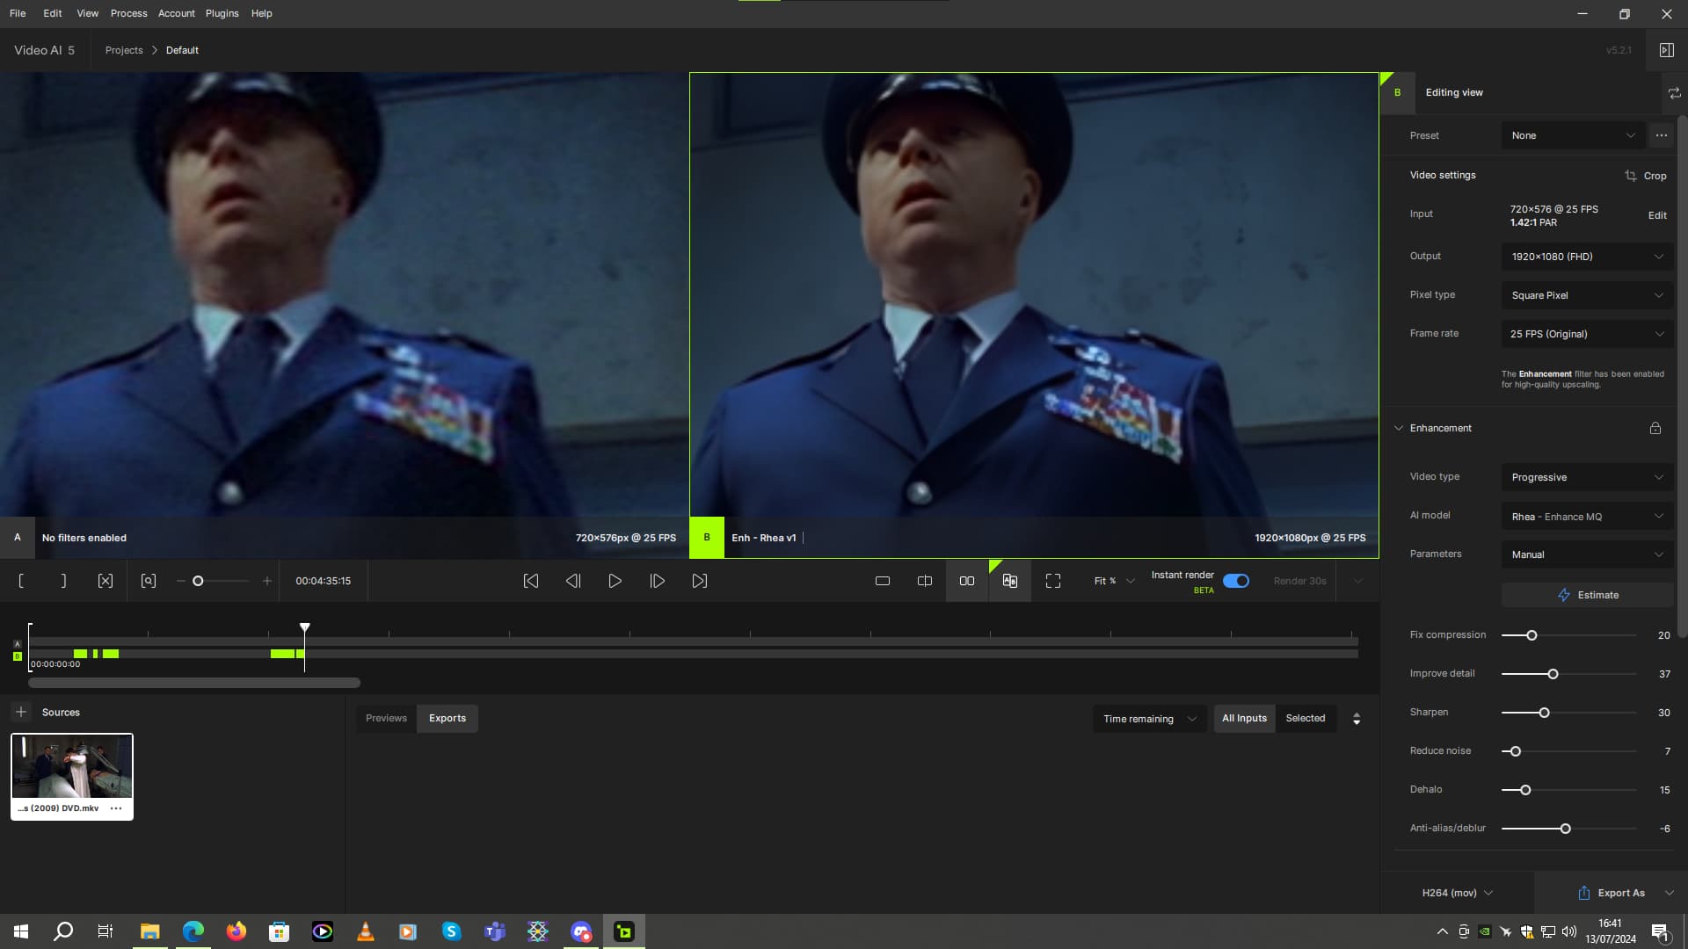The image size is (1688, 949).
Task: Select the All Inputs filter
Action: coord(1244,718)
